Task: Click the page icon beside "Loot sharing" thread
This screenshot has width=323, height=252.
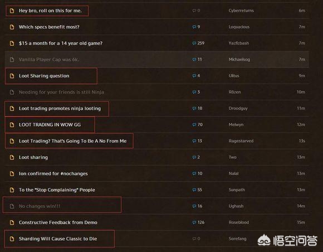Action: pyautogui.click(x=12, y=157)
